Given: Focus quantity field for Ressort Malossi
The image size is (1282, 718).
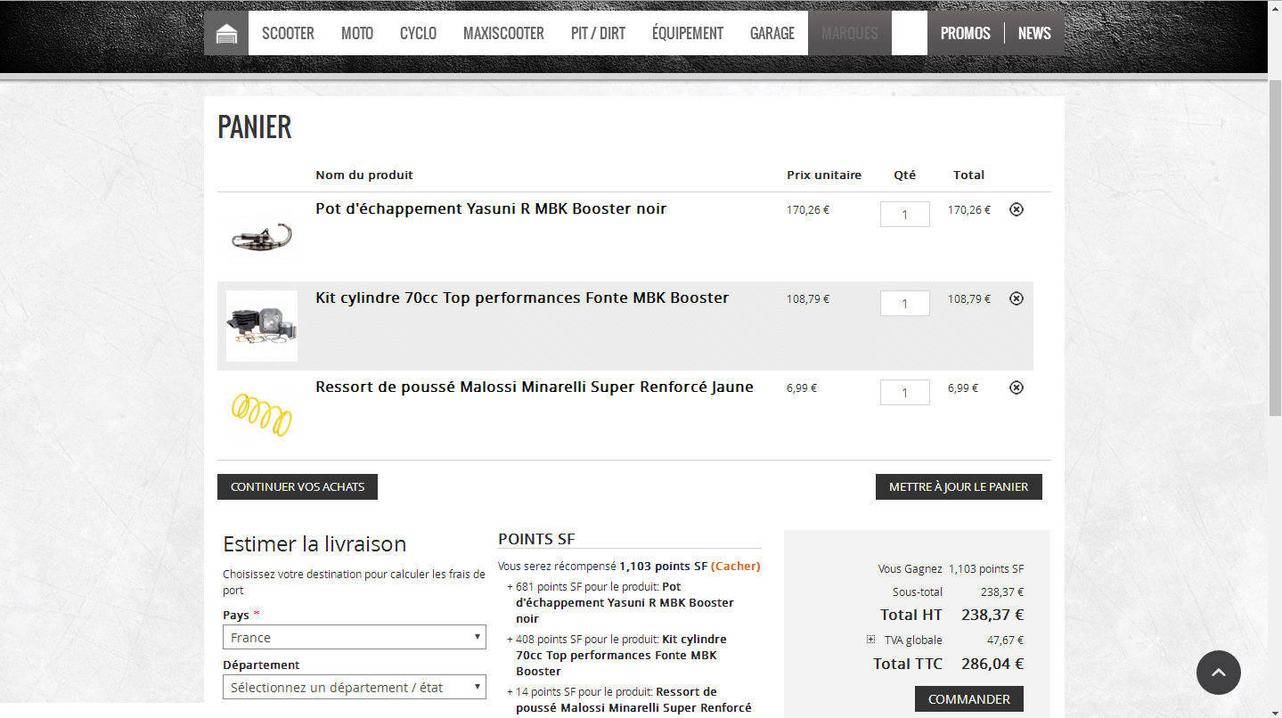Looking at the screenshot, I should [x=904, y=392].
